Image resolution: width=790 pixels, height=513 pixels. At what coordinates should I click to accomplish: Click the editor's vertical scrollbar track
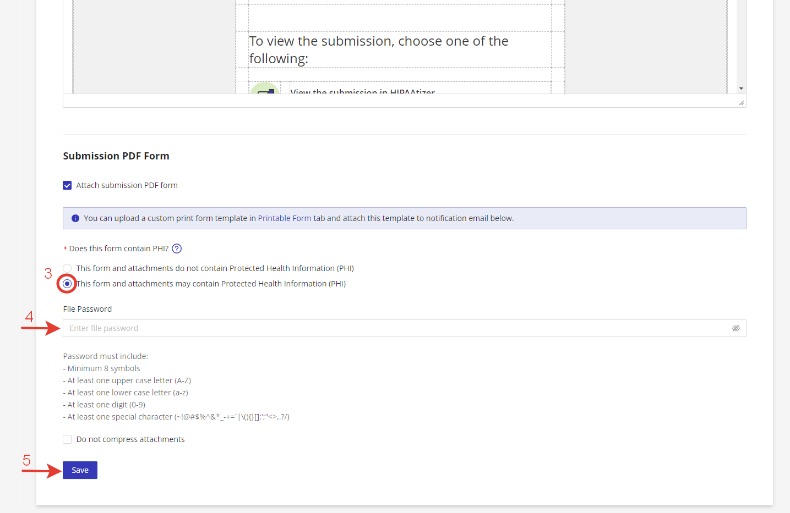click(741, 44)
